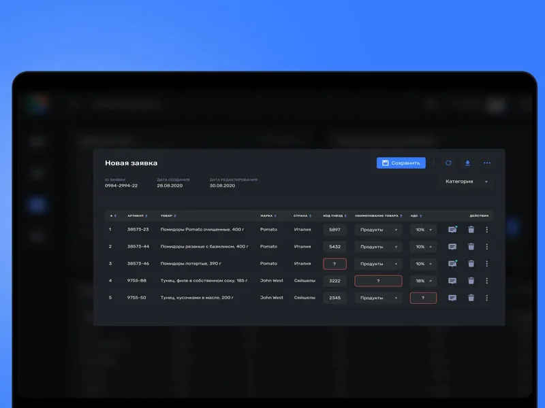This screenshot has height=408, width=545.
Task: Open the 18% НДС dropdown in row 9755-88
Action: coord(423,281)
